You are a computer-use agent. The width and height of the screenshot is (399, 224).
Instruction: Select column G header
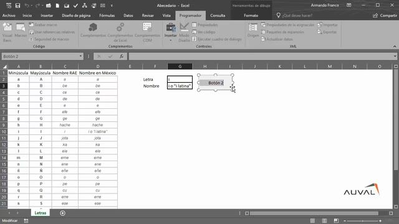tap(180, 67)
